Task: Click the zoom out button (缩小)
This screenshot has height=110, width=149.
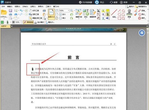Action: pyautogui.click(x=62, y=18)
